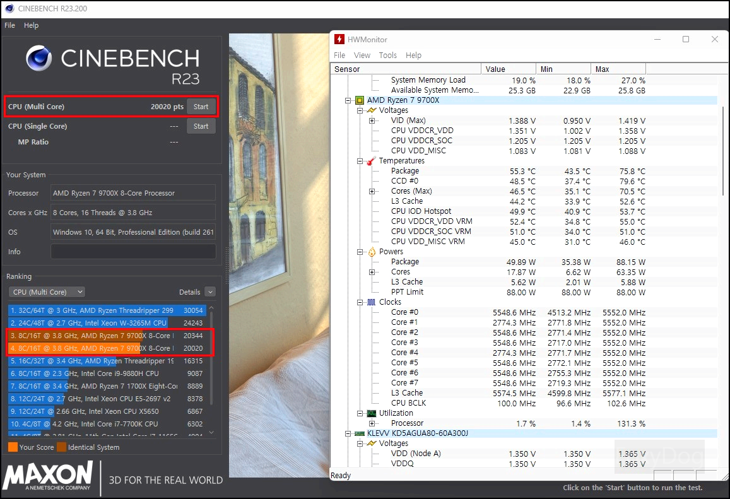The width and height of the screenshot is (730, 499).
Task: Expand the VID (Max) entry
Action: click(372, 120)
